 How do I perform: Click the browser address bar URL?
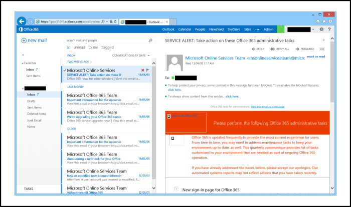70,21
